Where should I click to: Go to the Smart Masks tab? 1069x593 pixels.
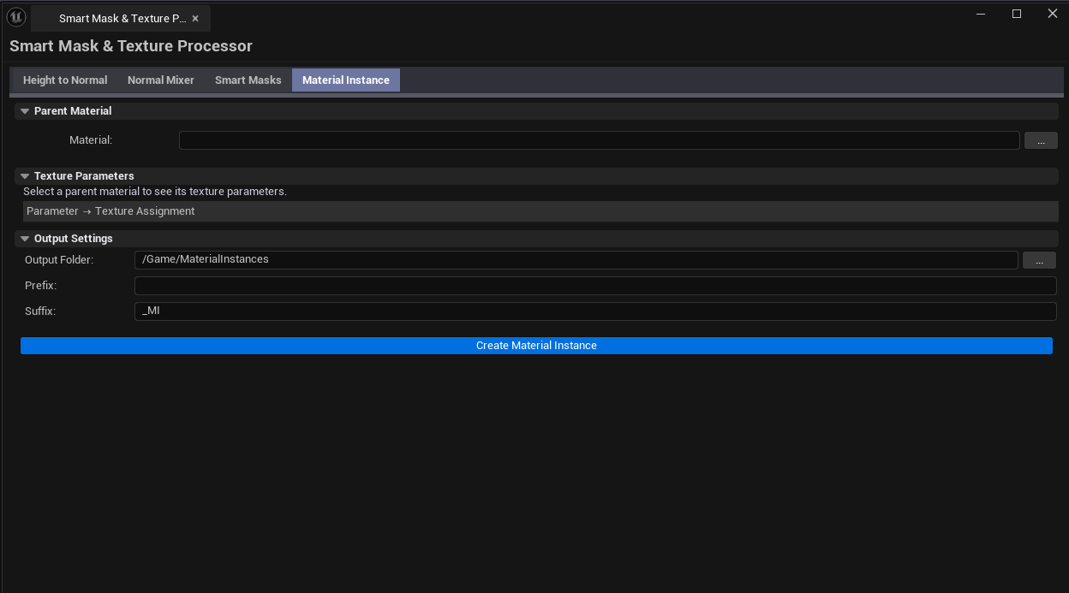point(248,80)
